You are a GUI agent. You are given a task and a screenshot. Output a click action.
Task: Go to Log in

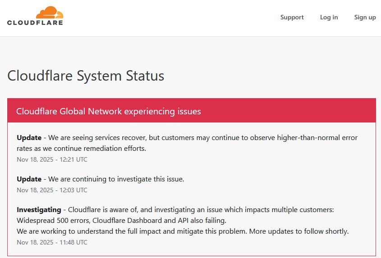(329, 17)
